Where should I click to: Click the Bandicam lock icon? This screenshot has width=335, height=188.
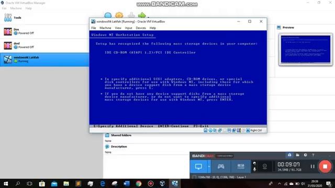[x=289, y=155]
